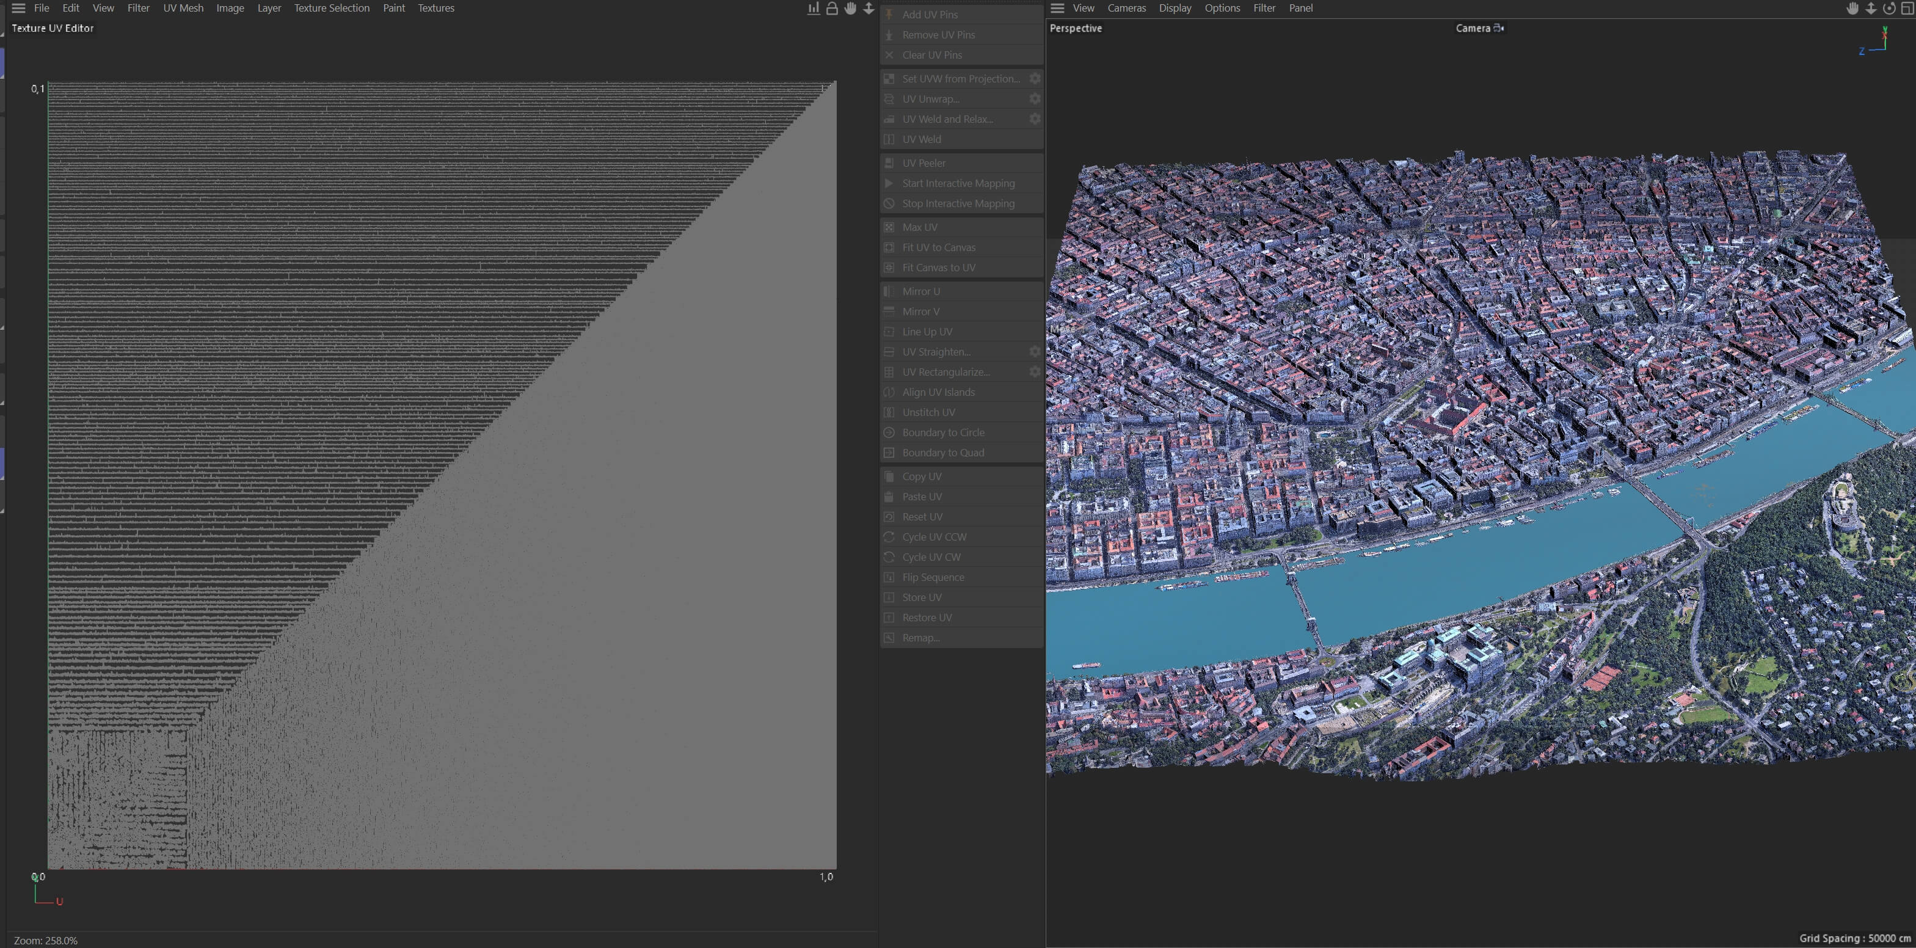1916x948 pixels.
Task: Open the Display menu in Perspective viewport
Action: pos(1175,8)
